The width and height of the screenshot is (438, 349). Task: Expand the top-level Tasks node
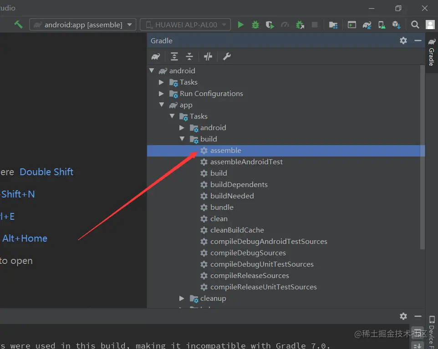161,82
